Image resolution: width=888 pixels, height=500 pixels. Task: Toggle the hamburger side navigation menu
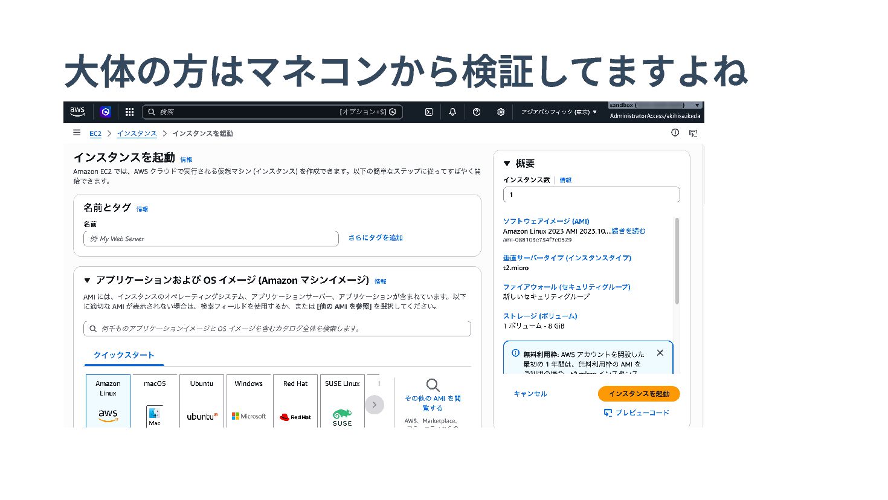tap(77, 133)
